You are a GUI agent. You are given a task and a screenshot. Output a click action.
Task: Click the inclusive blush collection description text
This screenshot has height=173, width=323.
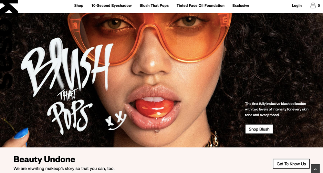tap(277, 109)
